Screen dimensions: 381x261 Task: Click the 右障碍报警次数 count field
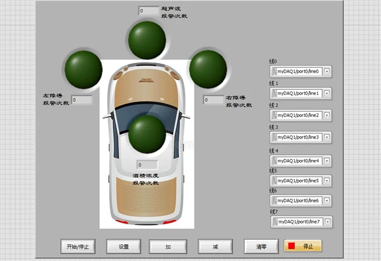(213, 100)
